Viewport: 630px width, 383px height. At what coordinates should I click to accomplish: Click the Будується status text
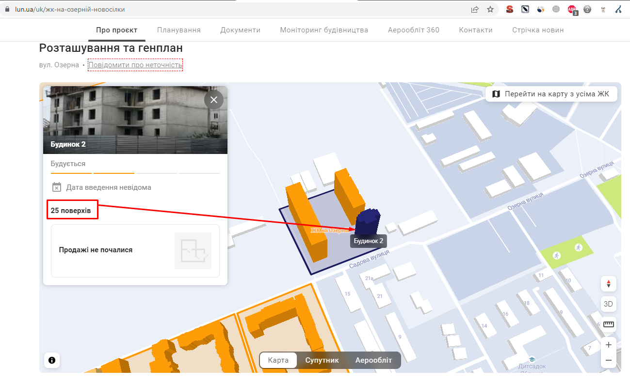coord(68,164)
